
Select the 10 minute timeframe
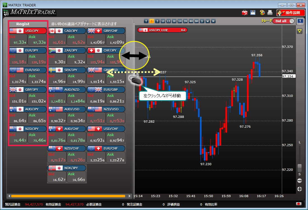tap(163, 21)
